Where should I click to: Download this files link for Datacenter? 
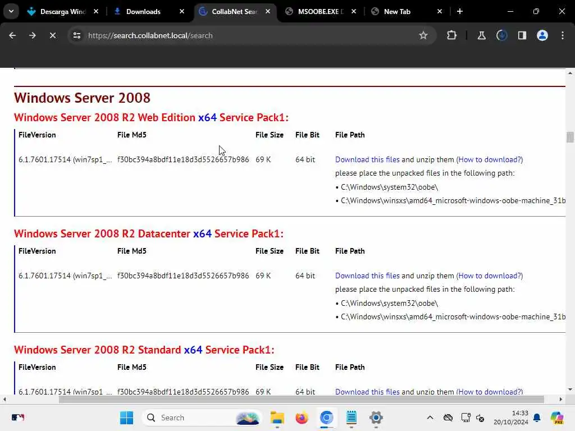click(x=367, y=276)
